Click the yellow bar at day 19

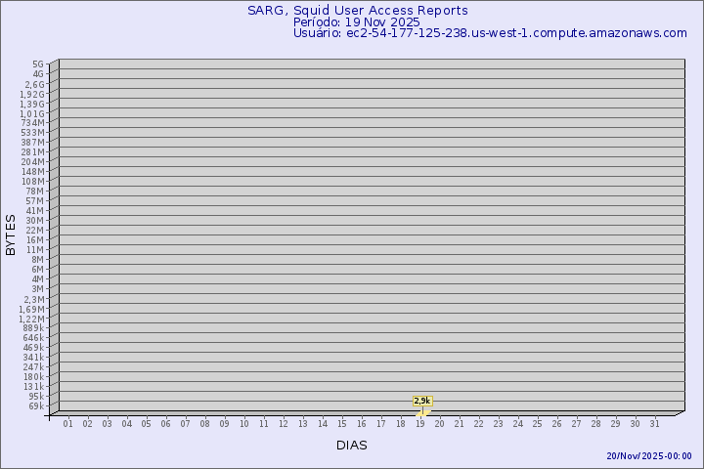tap(423, 412)
